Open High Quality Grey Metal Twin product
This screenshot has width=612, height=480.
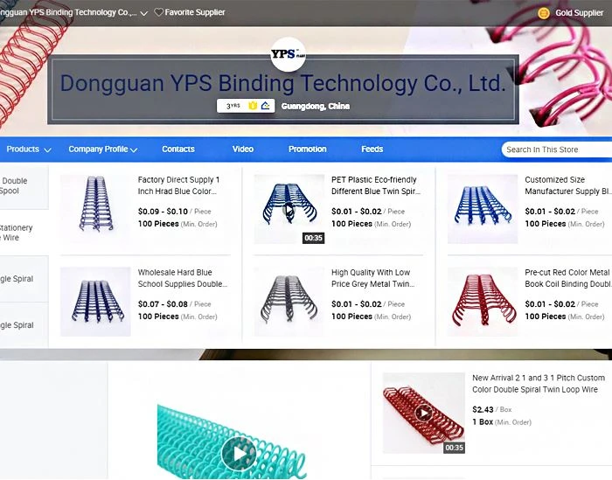(x=372, y=278)
